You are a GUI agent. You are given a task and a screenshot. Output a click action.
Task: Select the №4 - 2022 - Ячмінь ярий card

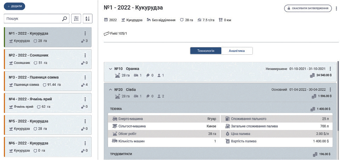click(48, 103)
